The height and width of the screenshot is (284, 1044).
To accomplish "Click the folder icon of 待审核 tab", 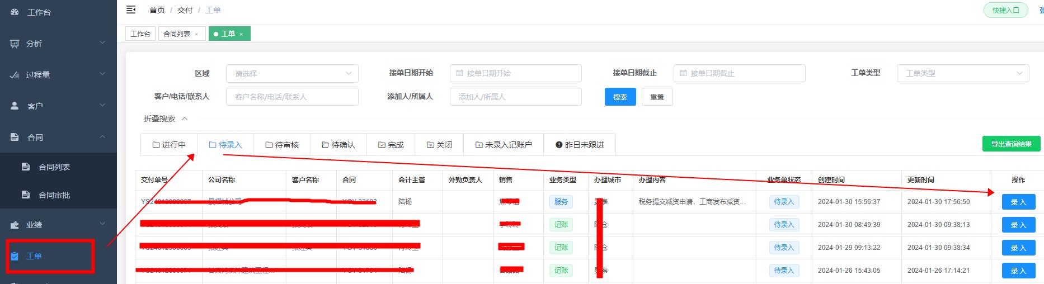I will coord(269,145).
